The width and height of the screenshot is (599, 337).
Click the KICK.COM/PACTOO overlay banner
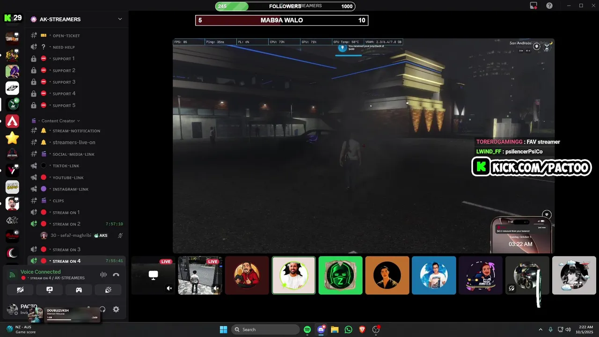coord(532,167)
